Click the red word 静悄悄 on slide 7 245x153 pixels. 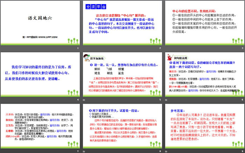pos(10,120)
